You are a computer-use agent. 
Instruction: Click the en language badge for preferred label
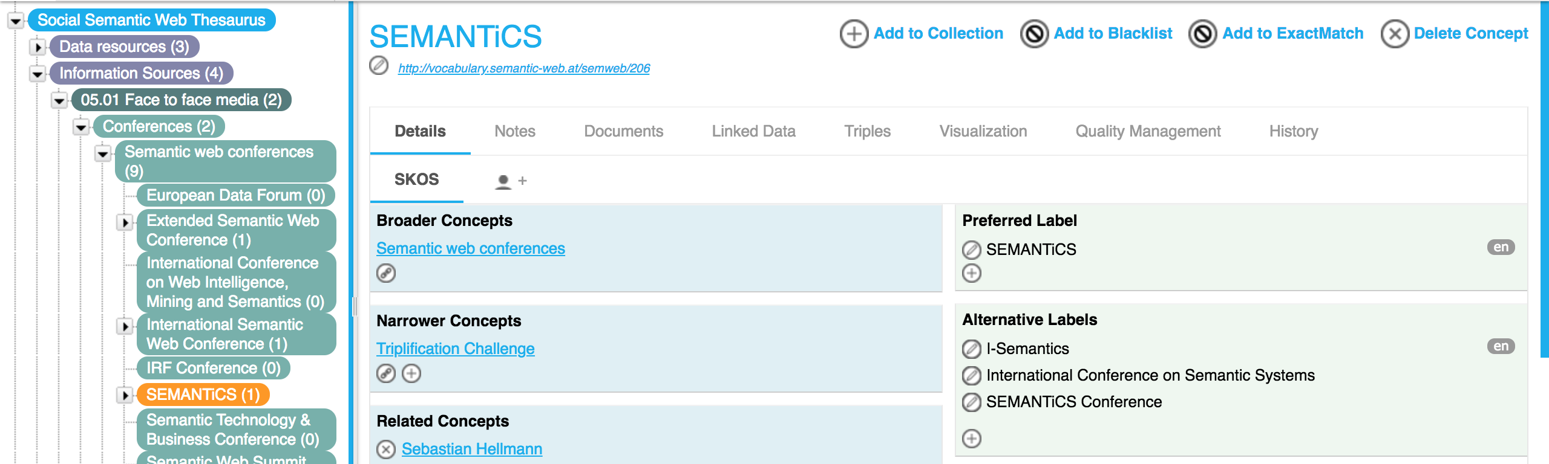click(x=1501, y=247)
